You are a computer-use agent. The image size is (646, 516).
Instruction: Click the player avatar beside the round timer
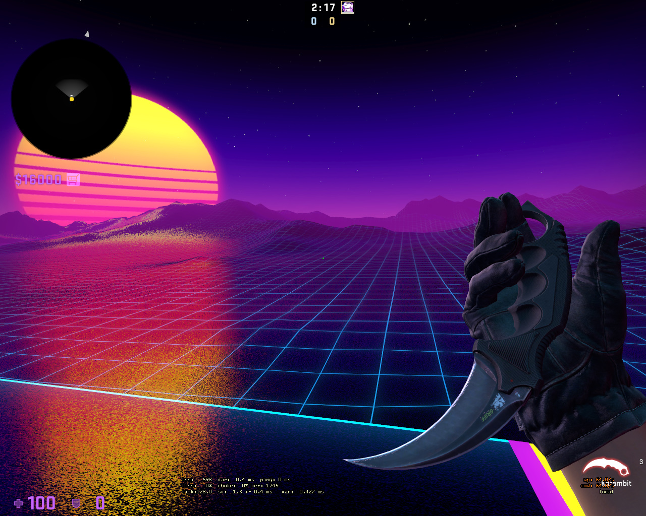pyautogui.click(x=348, y=7)
